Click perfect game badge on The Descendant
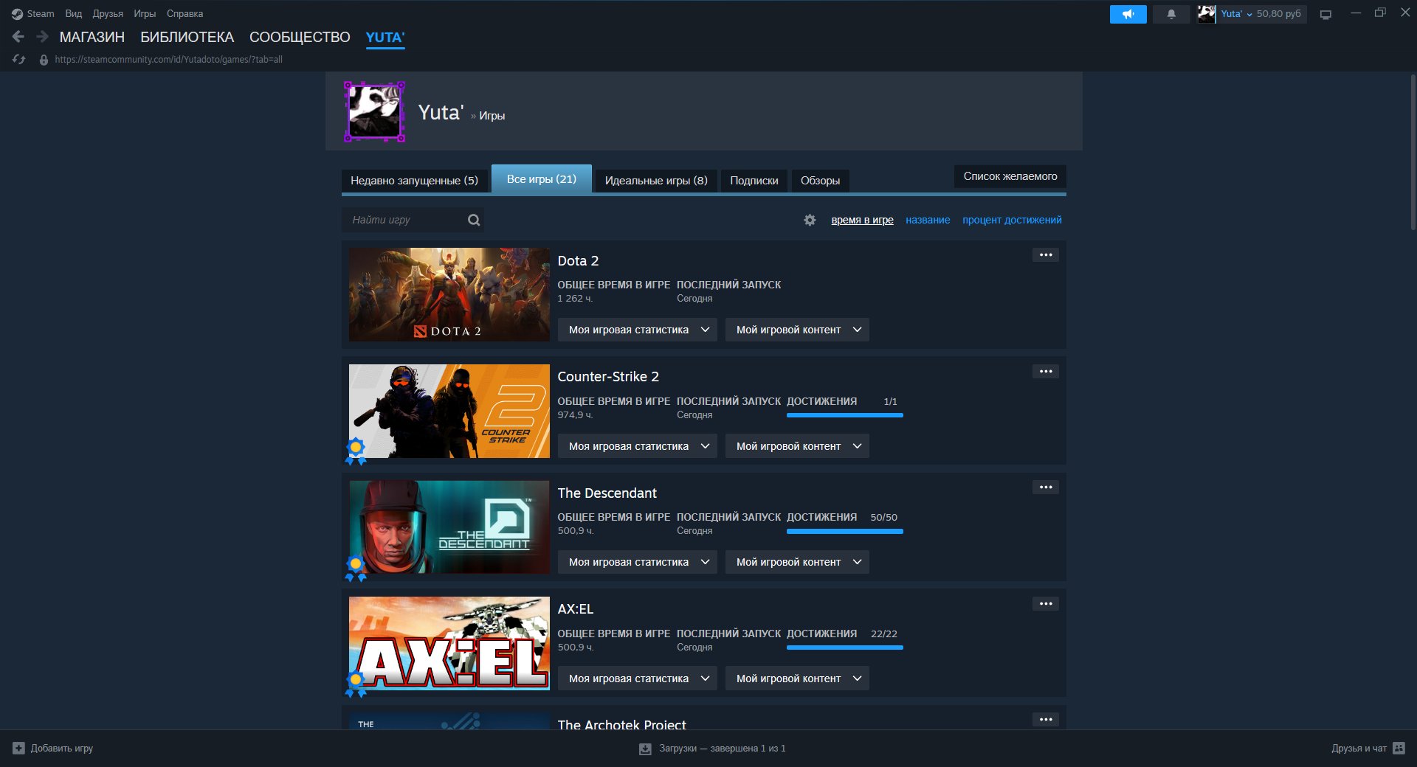Screen dimensions: 1417x767 [356, 568]
